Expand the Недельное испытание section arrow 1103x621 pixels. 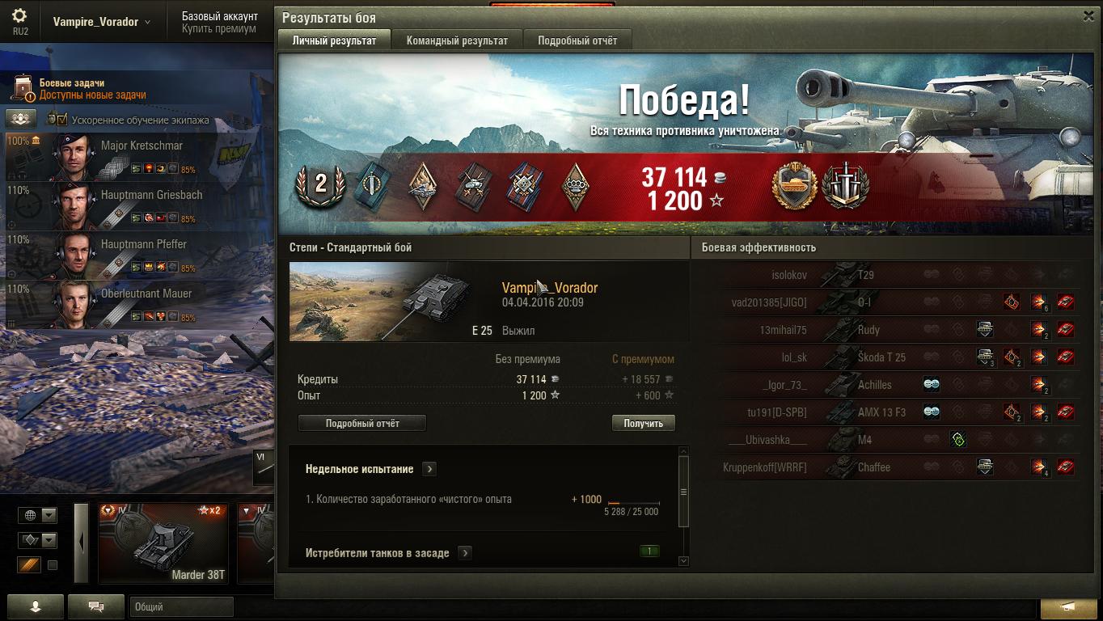(429, 469)
